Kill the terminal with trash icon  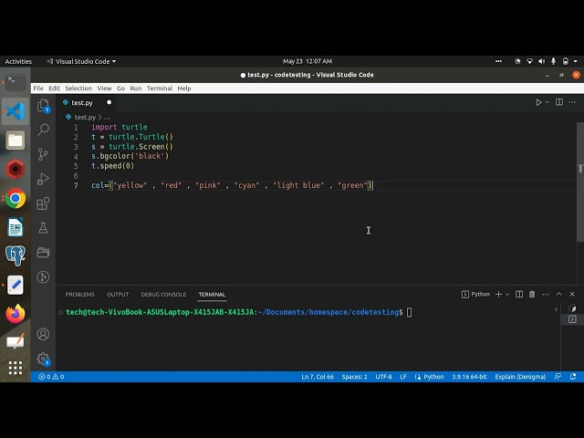[x=532, y=294]
